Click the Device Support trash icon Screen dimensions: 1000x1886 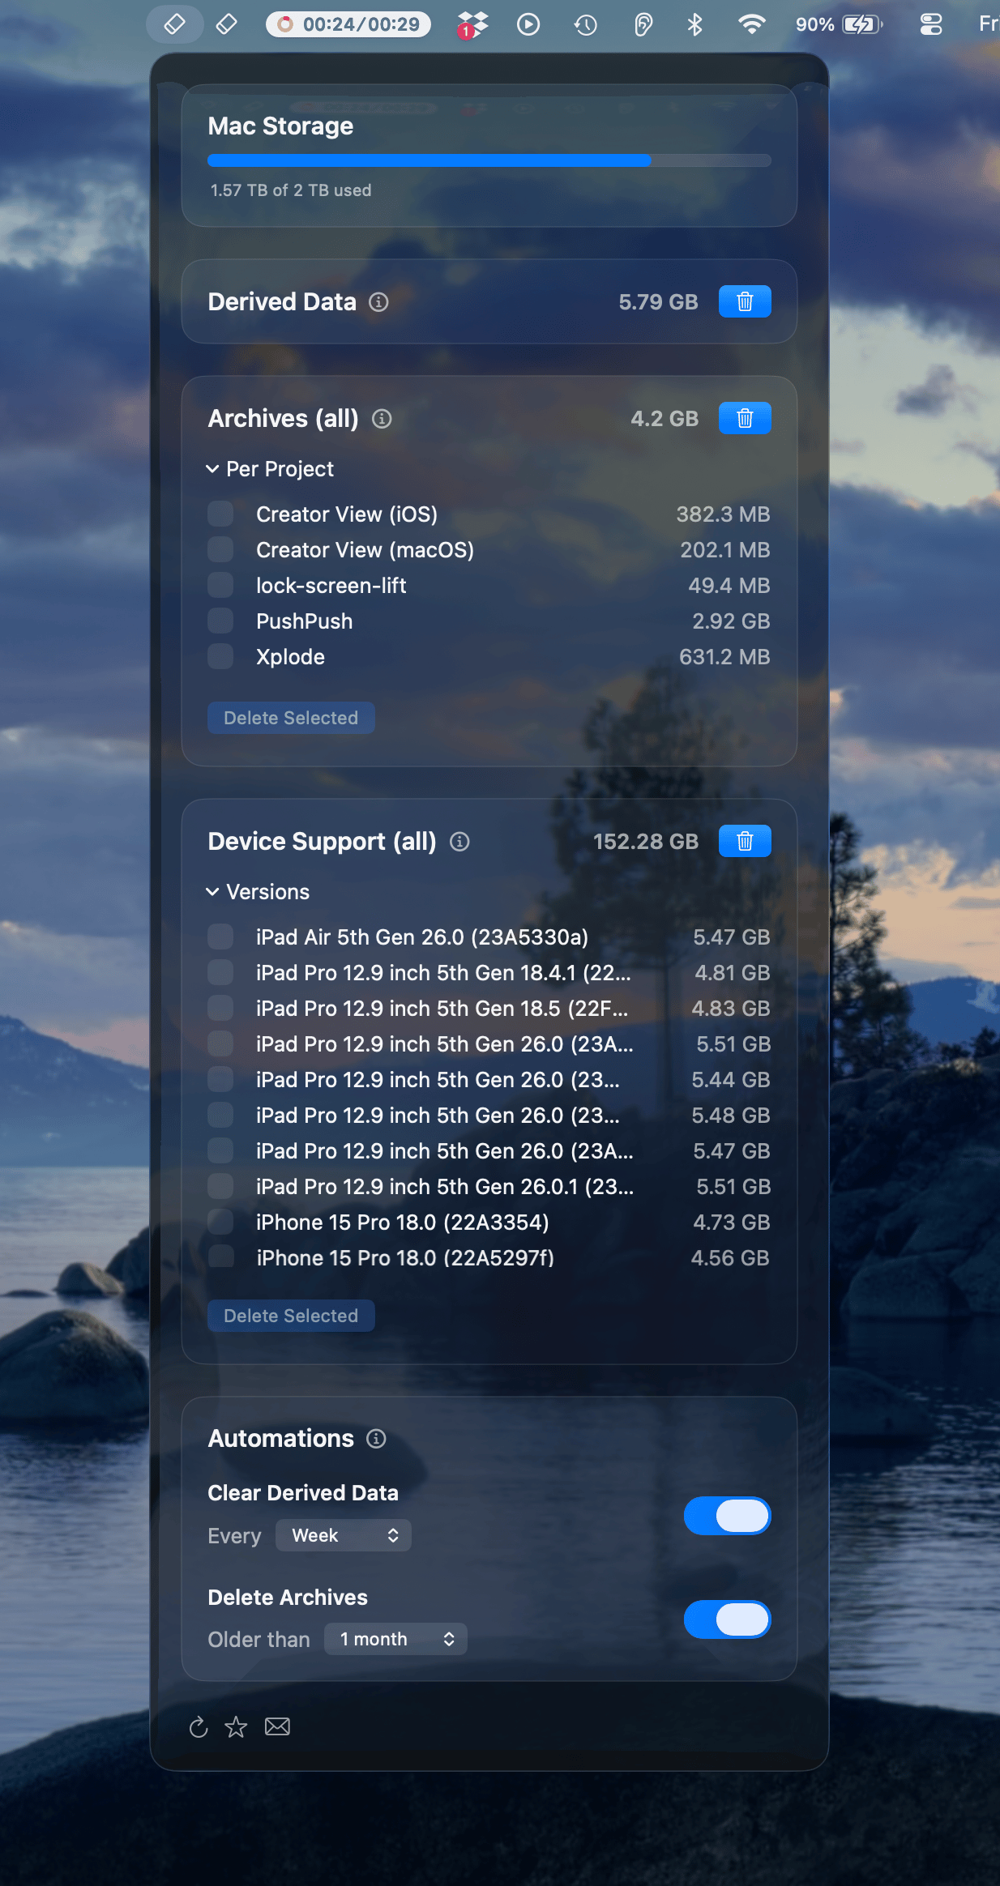point(744,842)
